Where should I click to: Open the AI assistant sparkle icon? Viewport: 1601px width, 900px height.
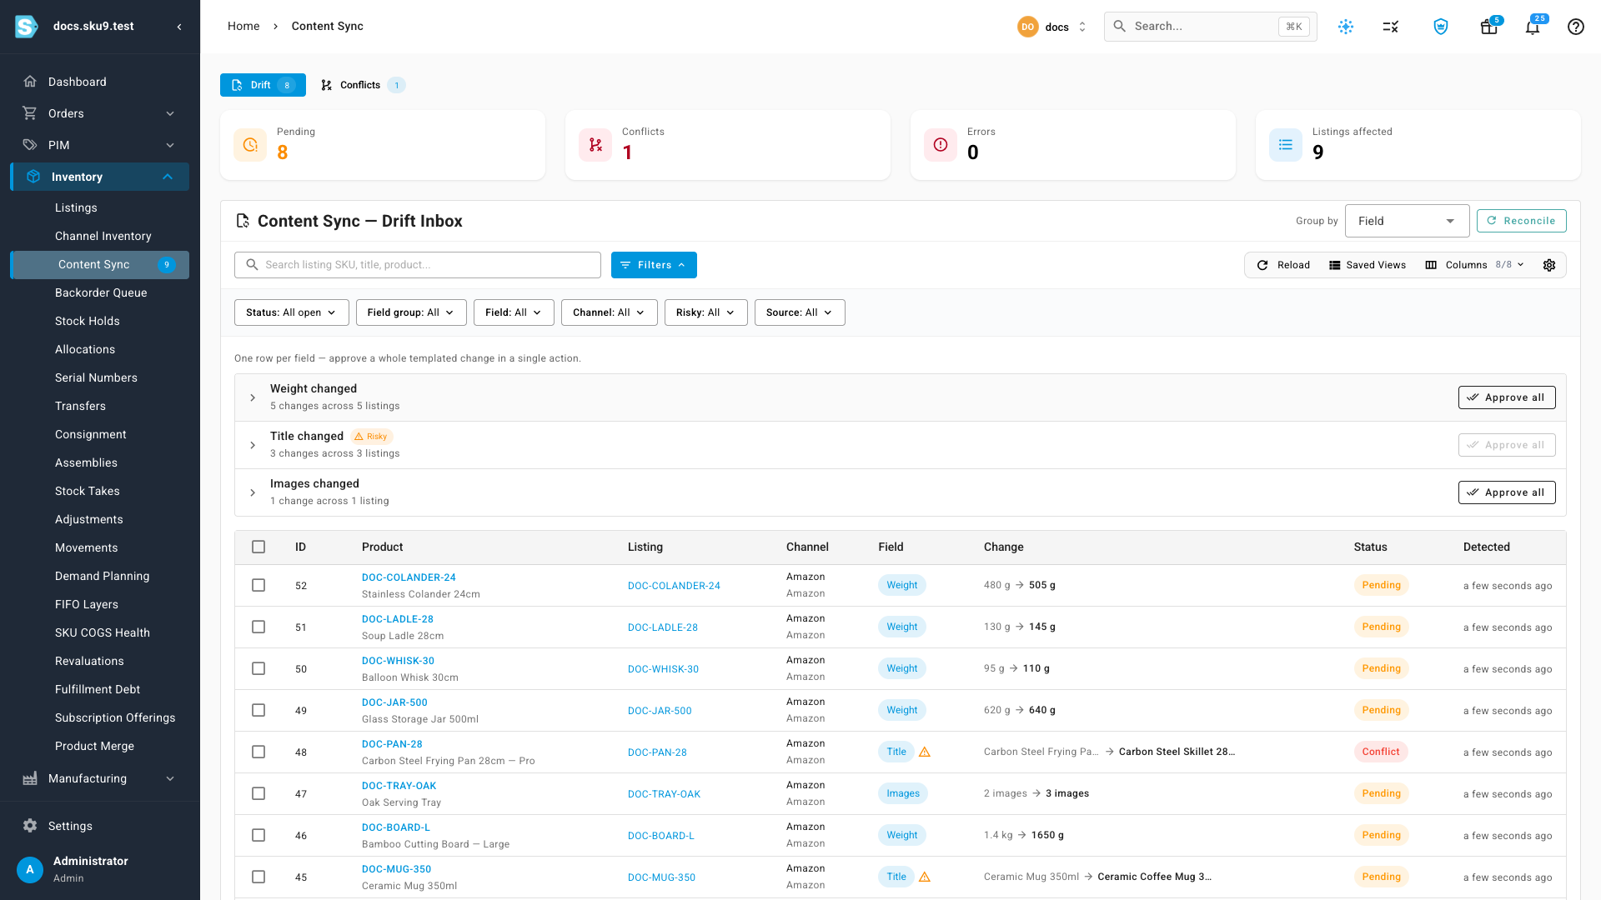point(1346,27)
